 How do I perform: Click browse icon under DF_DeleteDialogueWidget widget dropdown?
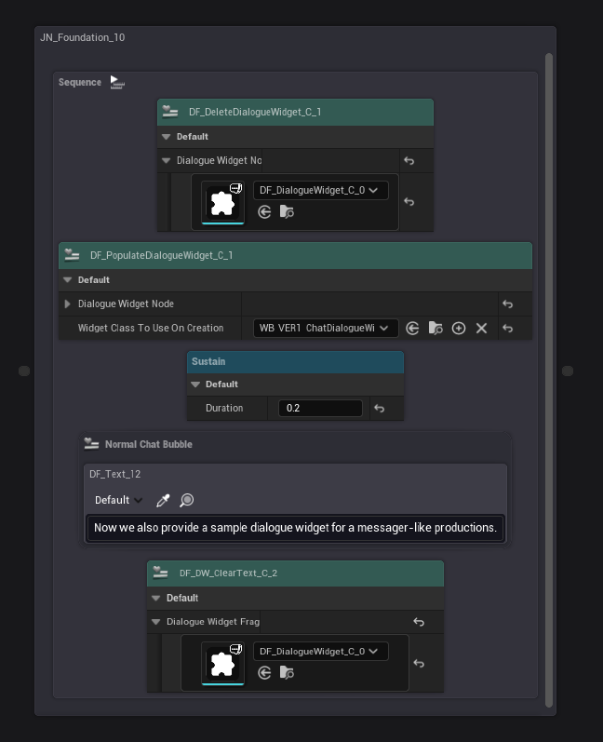point(288,212)
